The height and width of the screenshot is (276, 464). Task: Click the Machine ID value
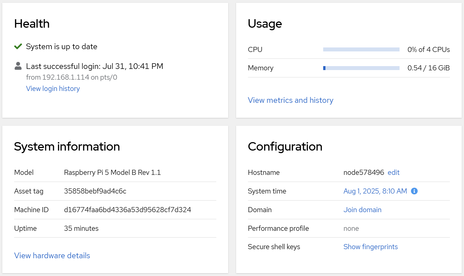[127, 210]
